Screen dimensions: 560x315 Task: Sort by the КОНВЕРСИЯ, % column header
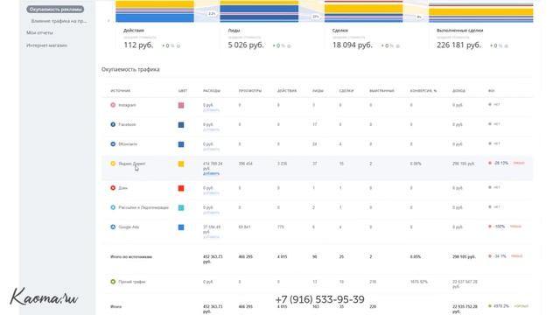tap(423, 91)
